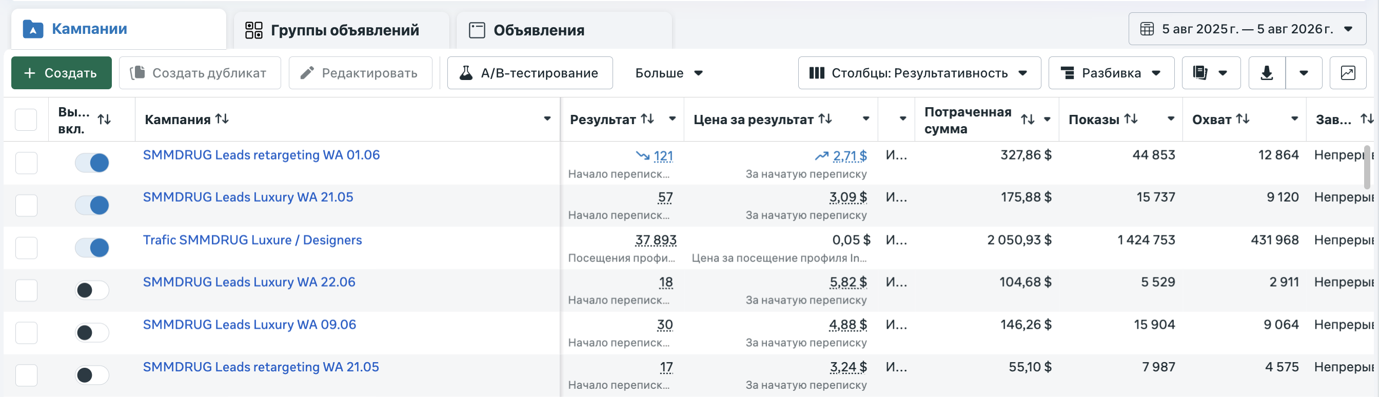Click the calendar icon in date range
This screenshot has width=1379, height=397.
tap(1147, 29)
